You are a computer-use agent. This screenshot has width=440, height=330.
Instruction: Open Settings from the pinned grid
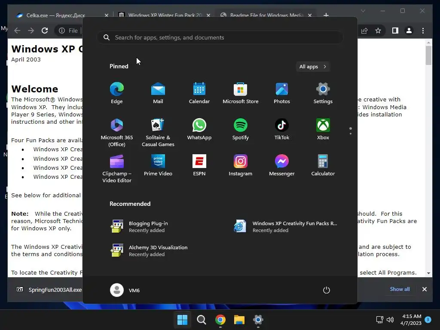(x=323, y=93)
